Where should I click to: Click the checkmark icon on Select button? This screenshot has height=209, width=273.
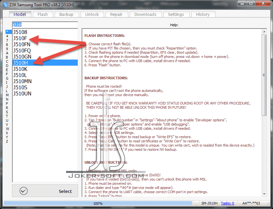tap(24, 191)
